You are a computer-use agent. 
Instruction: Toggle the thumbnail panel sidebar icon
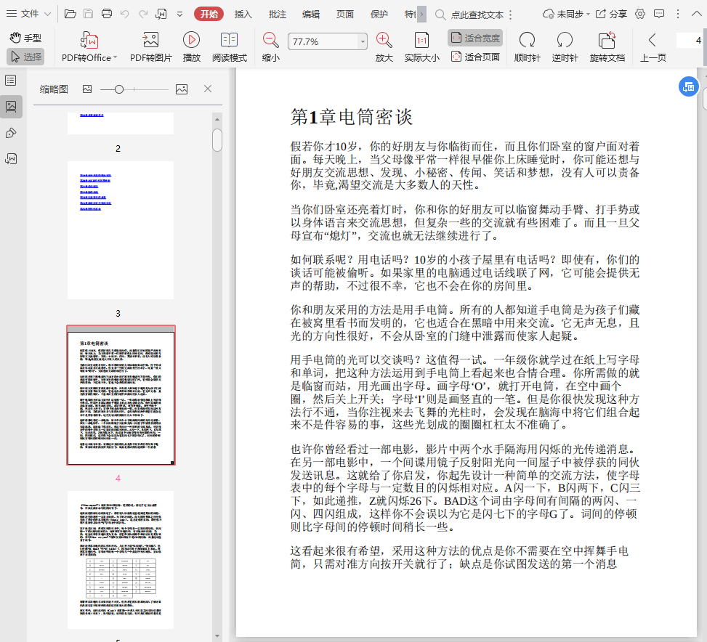click(11, 107)
